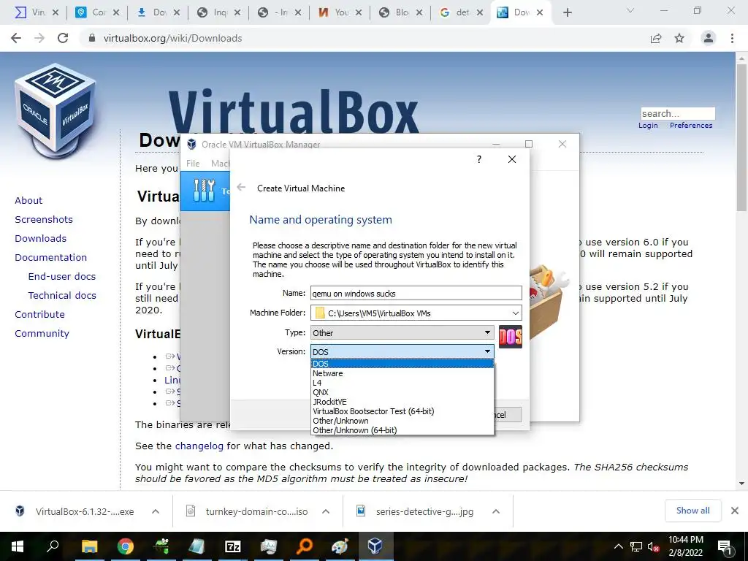Open Technical docs link
This screenshot has width=748, height=561.
click(x=62, y=295)
